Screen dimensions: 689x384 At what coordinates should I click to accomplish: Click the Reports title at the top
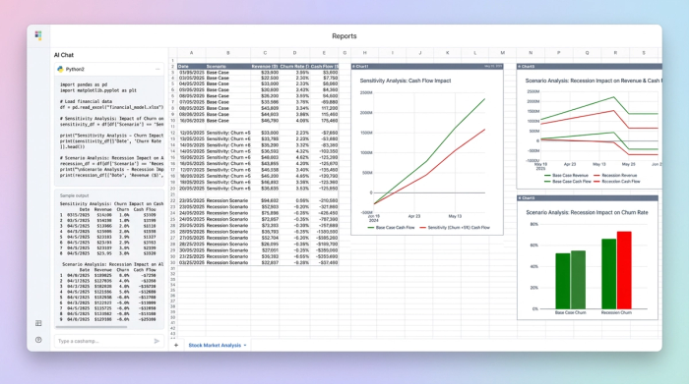click(x=344, y=36)
